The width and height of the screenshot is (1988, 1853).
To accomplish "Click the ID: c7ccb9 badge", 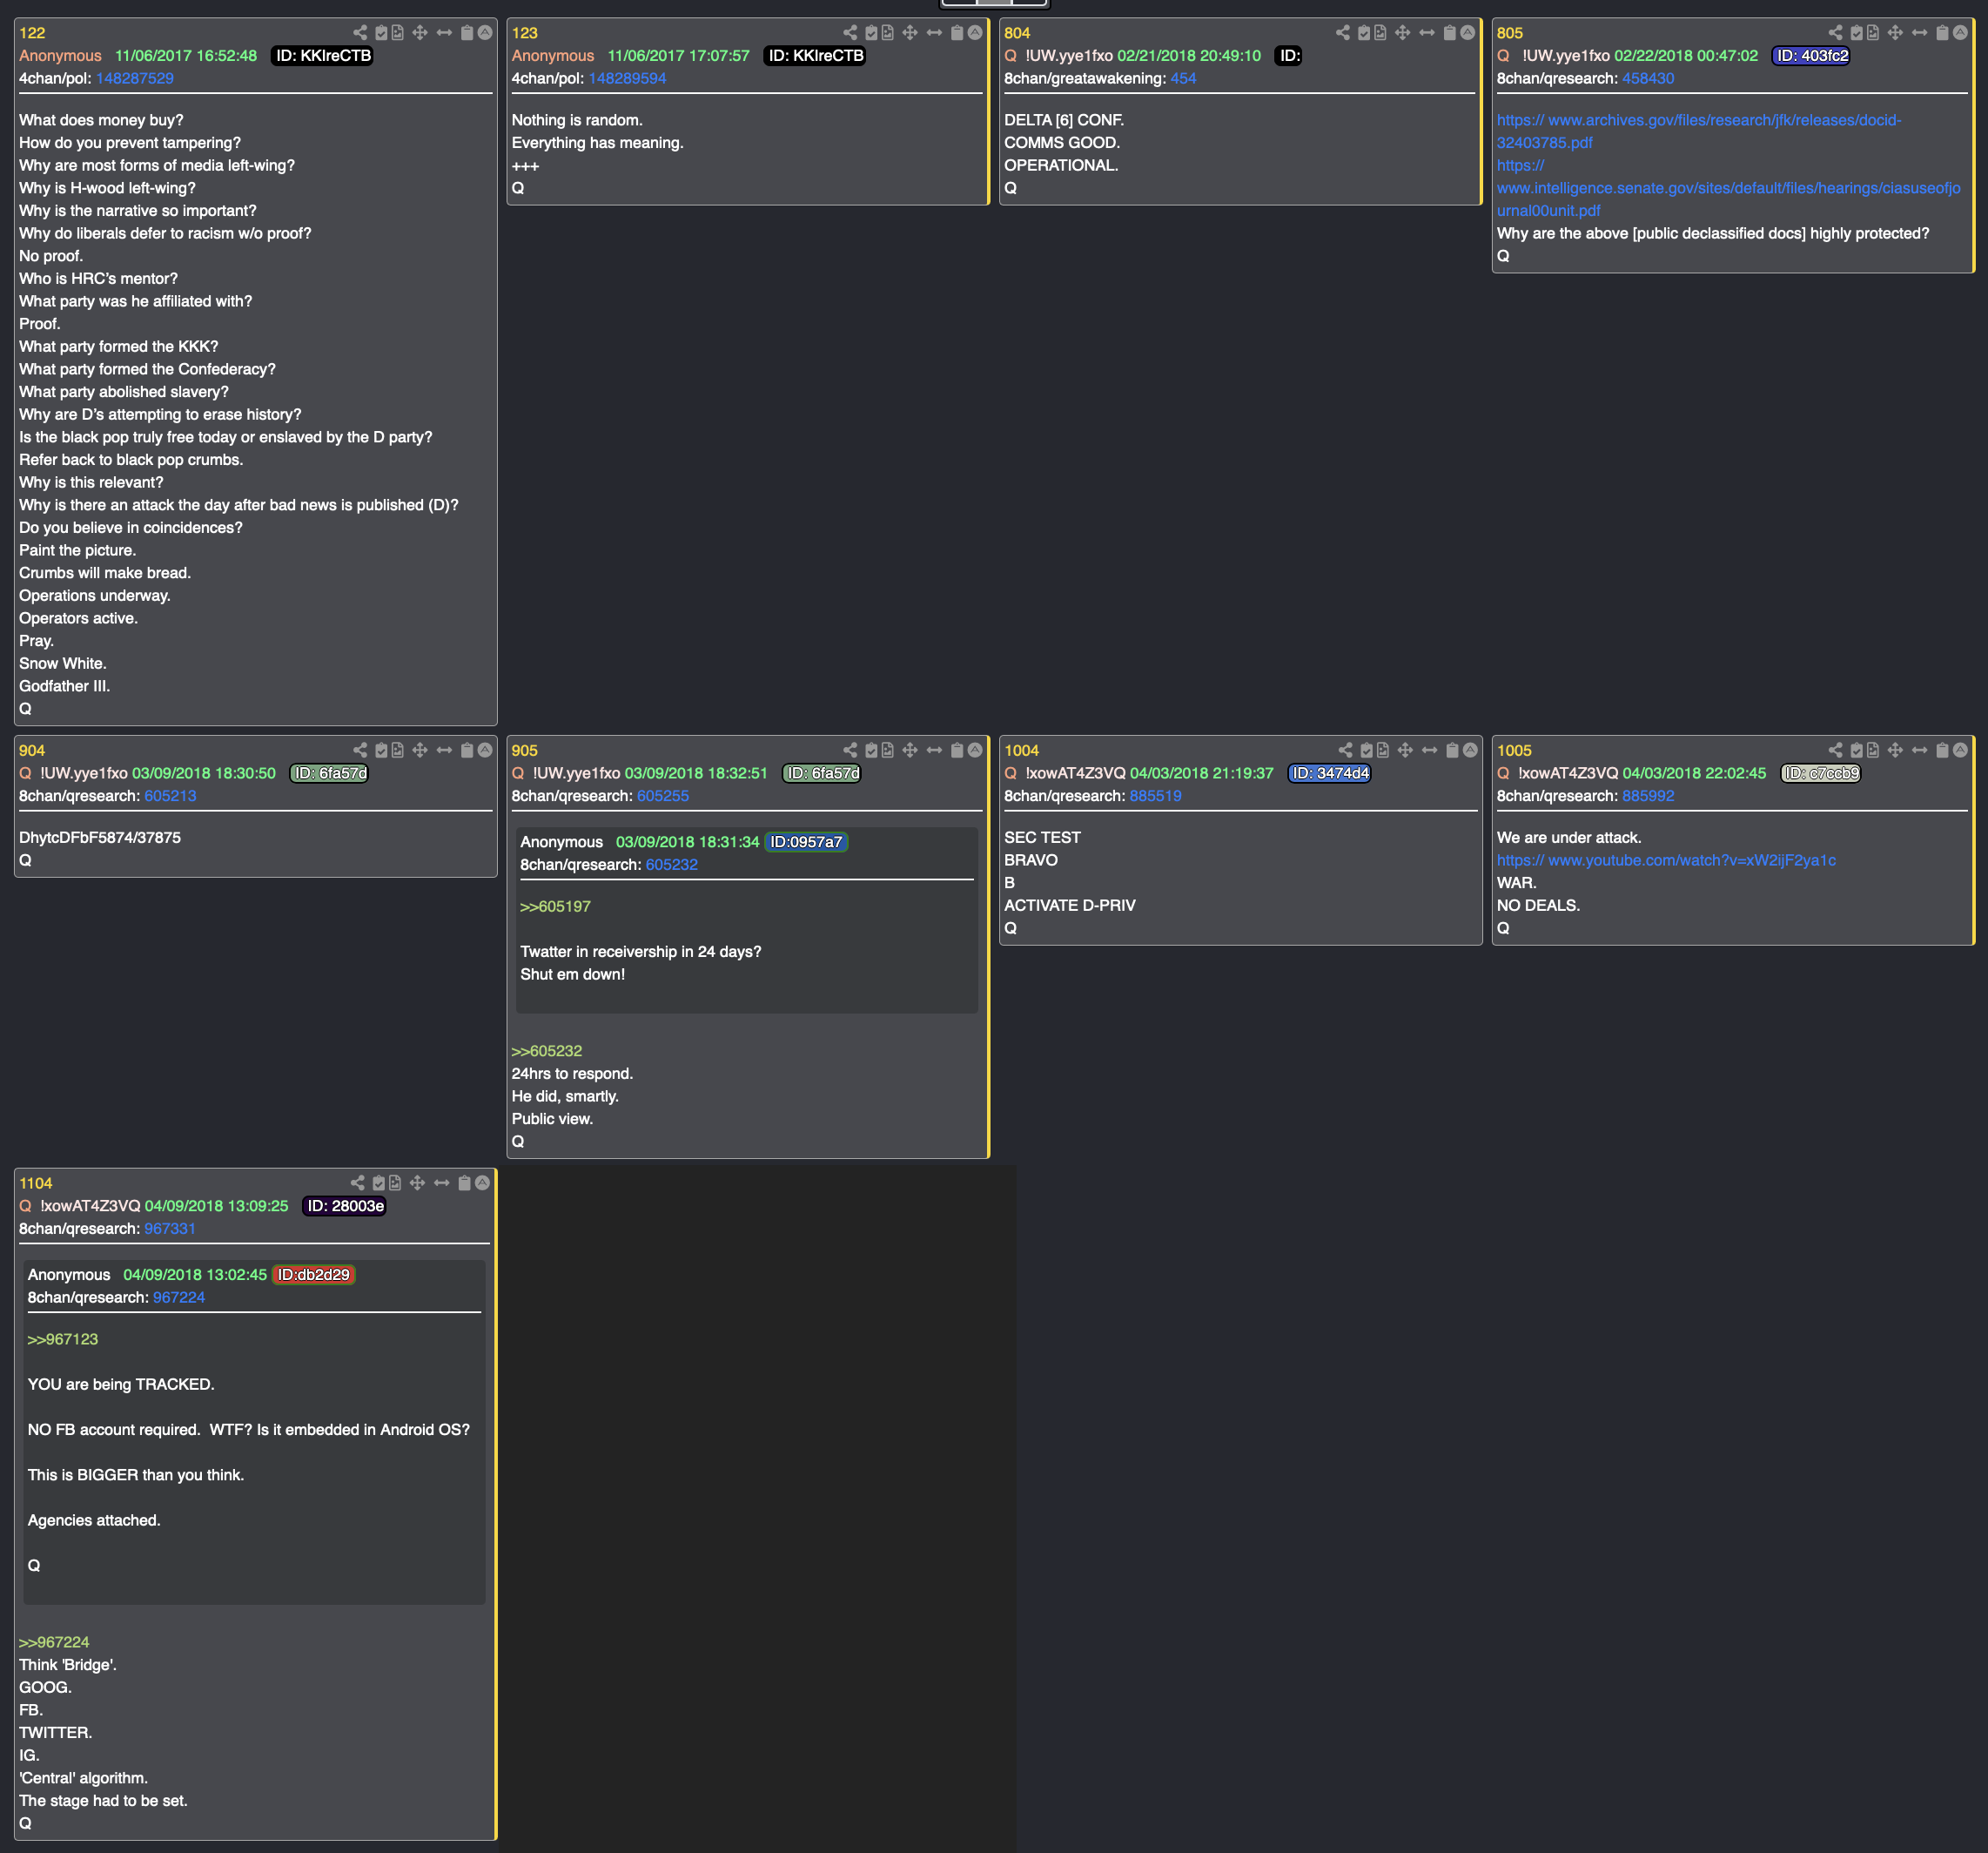I will click(x=1821, y=773).
